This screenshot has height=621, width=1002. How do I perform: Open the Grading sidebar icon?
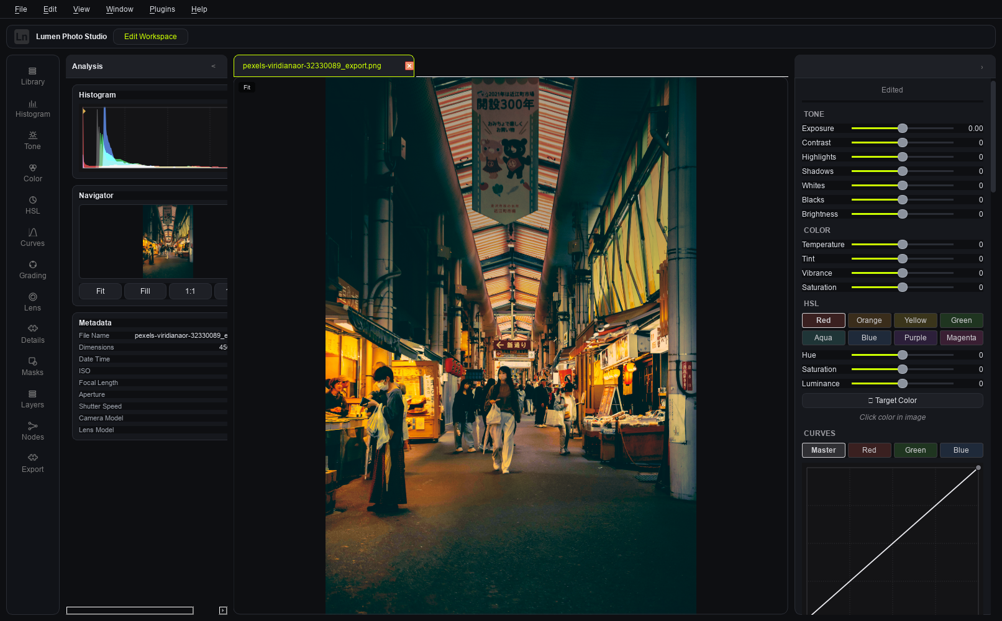click(33, 270)
